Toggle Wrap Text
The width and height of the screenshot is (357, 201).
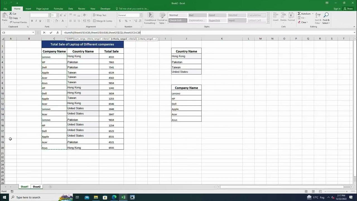tap(100, 15)
